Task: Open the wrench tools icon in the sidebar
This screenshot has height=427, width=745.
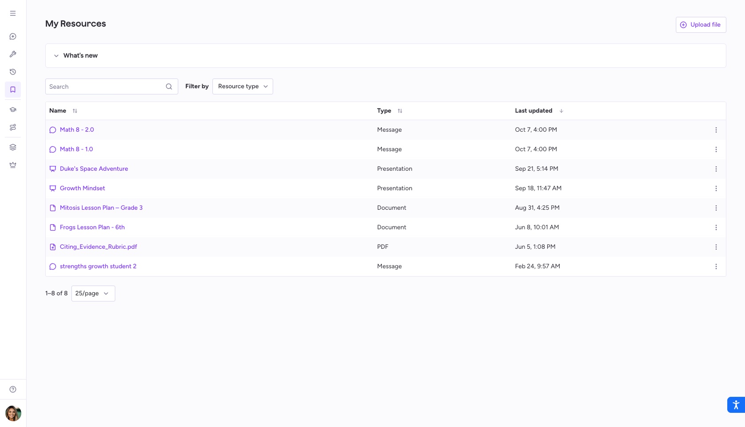Action: tap(13, 54)
